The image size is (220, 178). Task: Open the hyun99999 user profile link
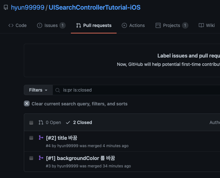click(28, 7)
